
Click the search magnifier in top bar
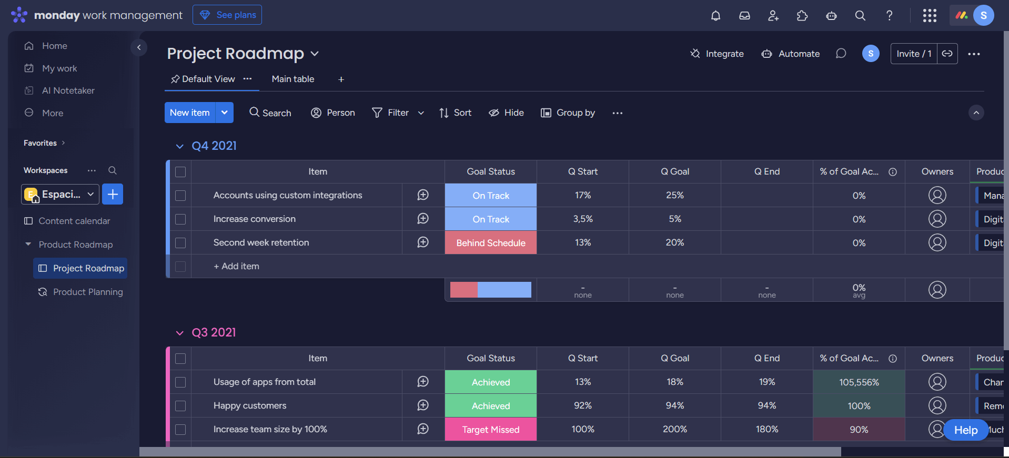pos(860,16)
